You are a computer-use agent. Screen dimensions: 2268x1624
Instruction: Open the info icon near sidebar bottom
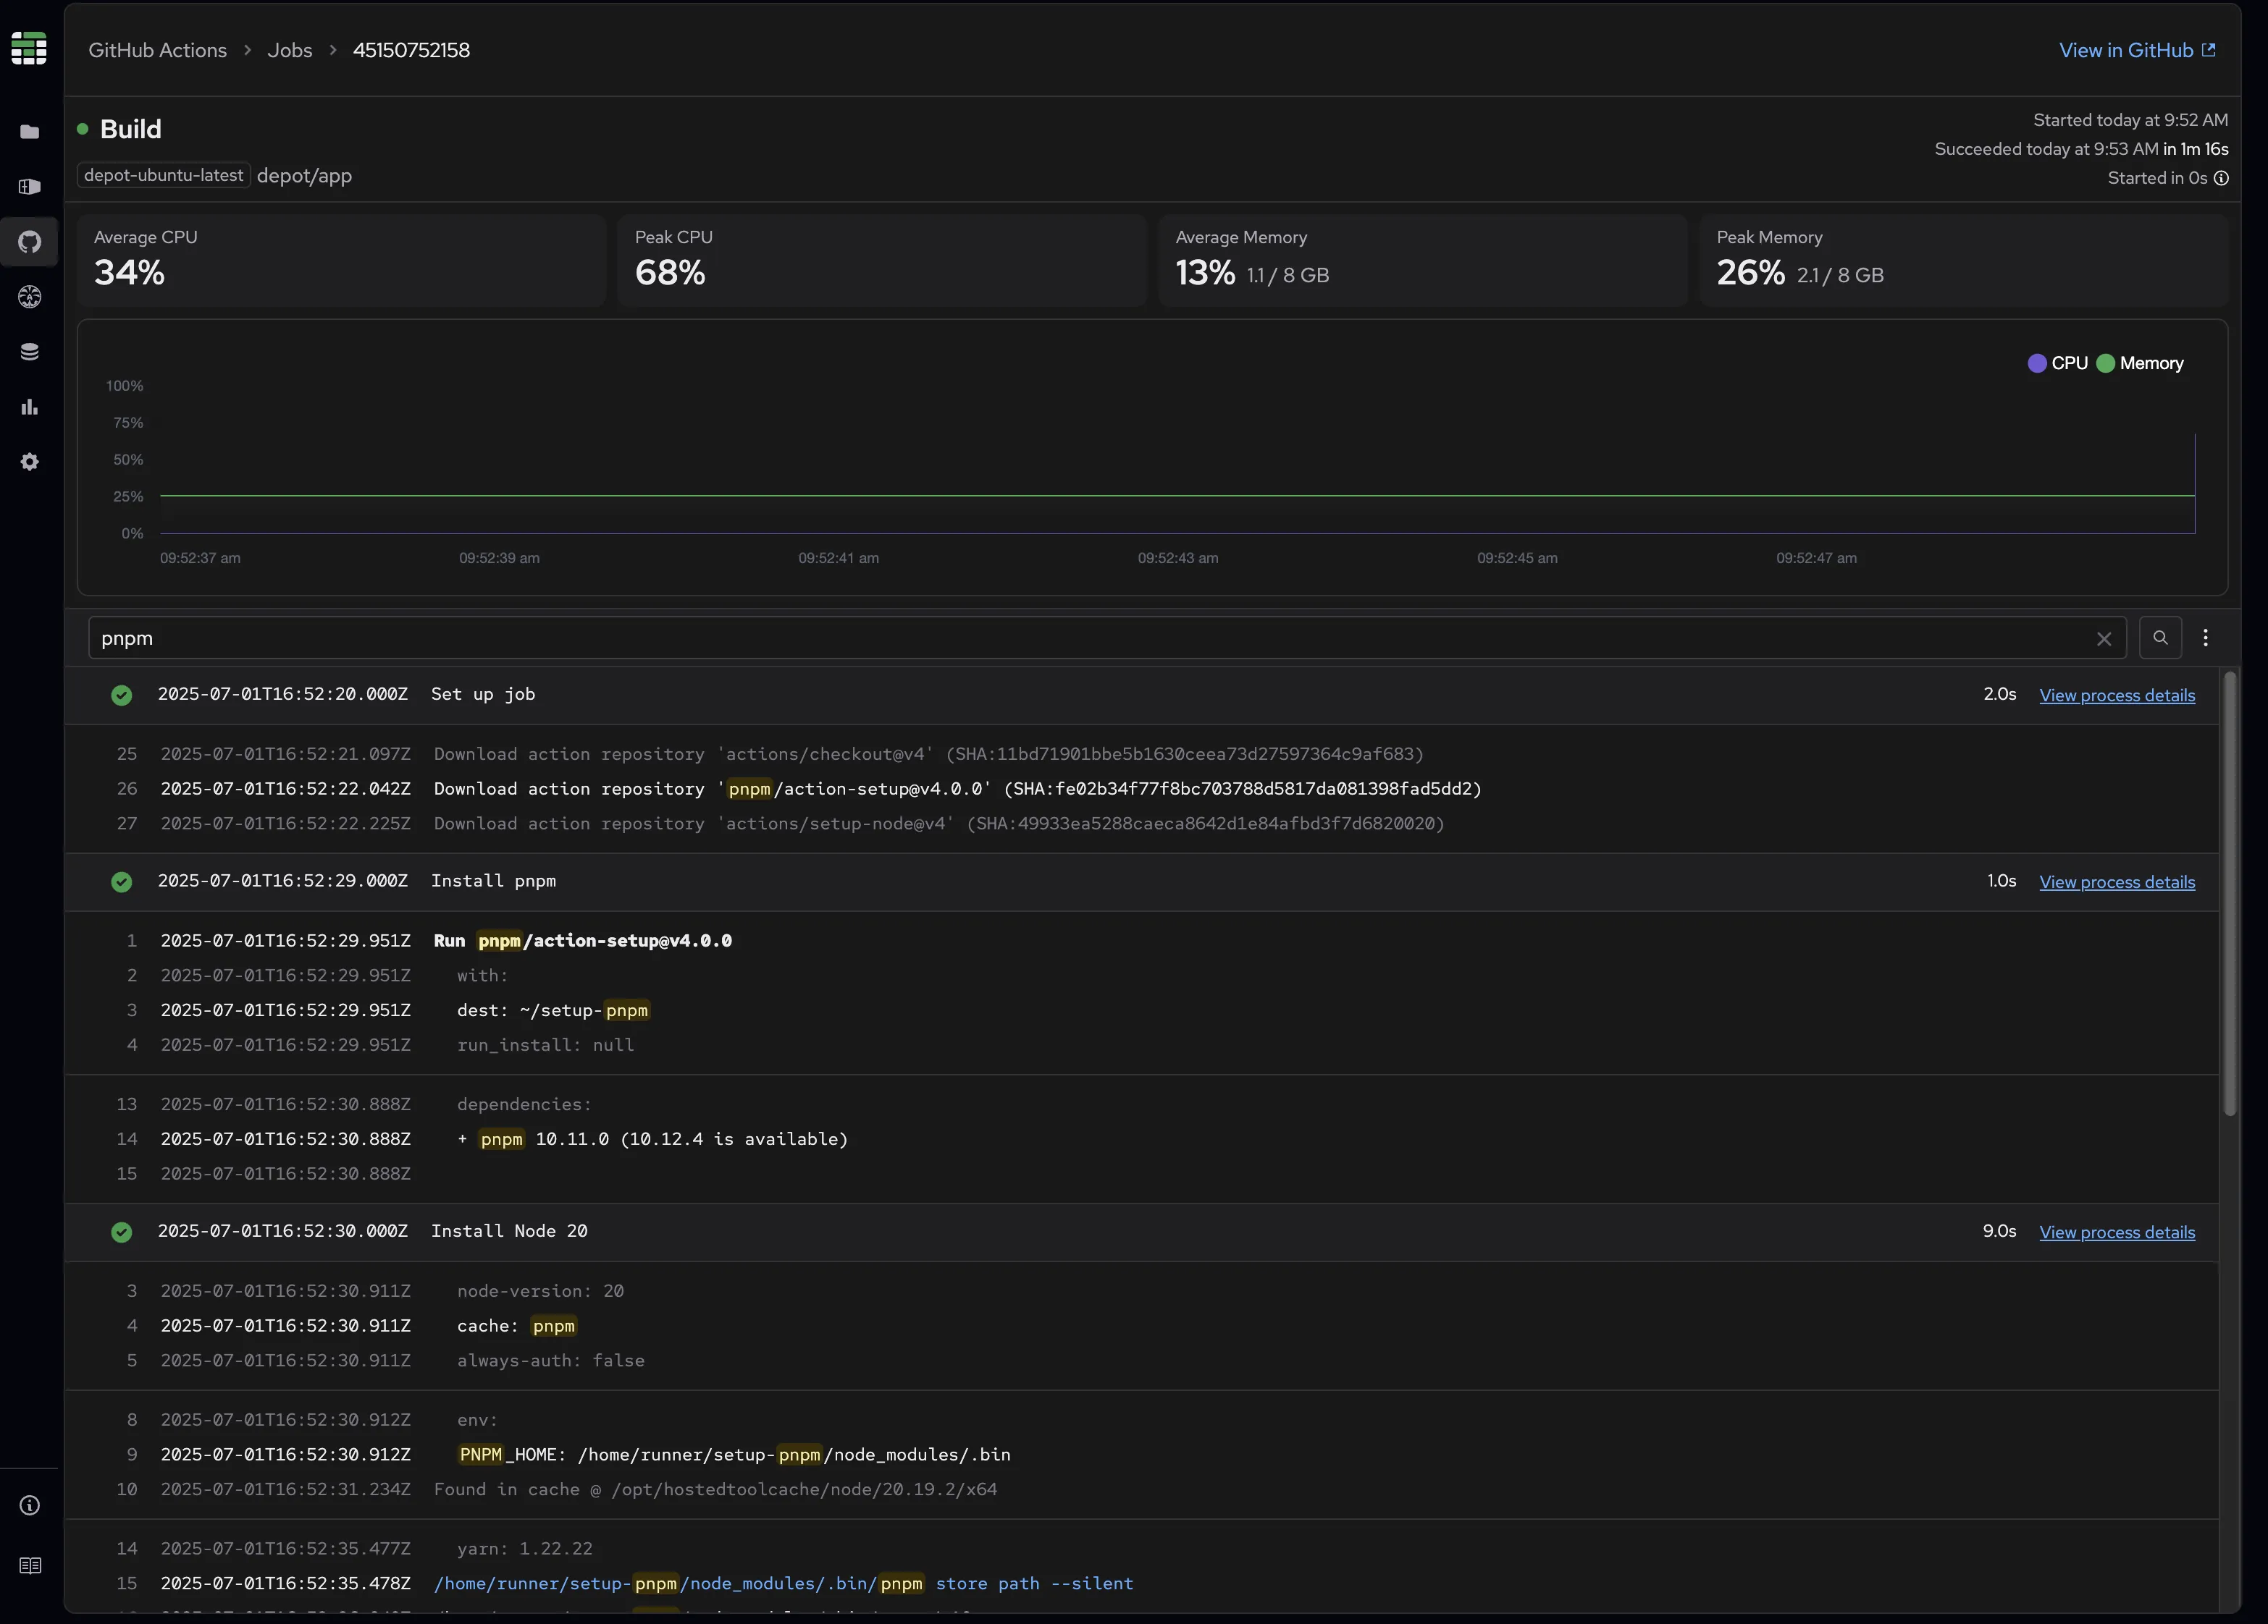tap(29, 1504)
